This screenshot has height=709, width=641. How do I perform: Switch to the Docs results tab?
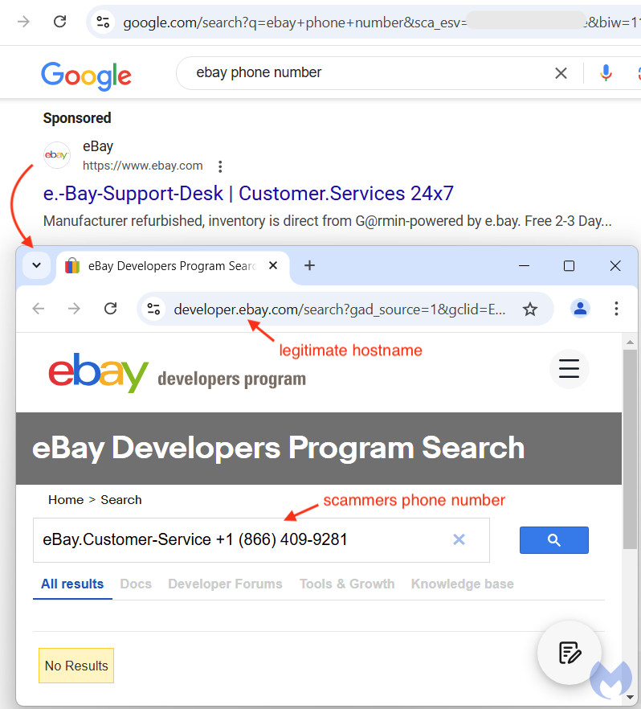[136, 584]
